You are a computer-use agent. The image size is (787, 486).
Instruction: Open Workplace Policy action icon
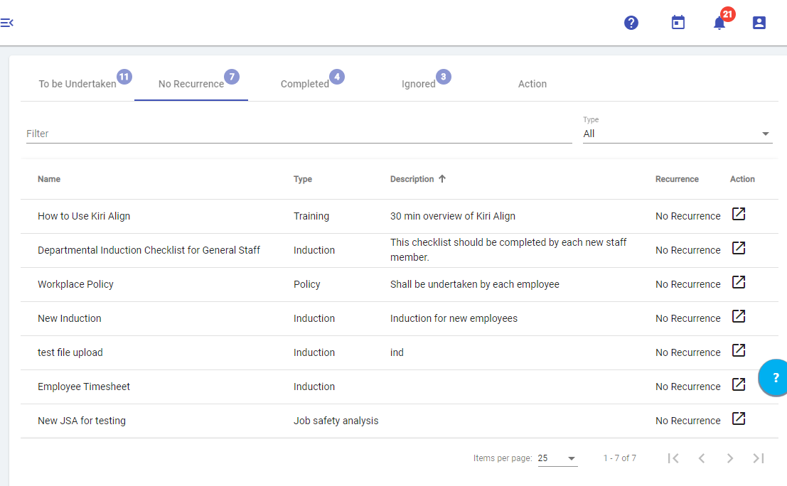(739, 282)
